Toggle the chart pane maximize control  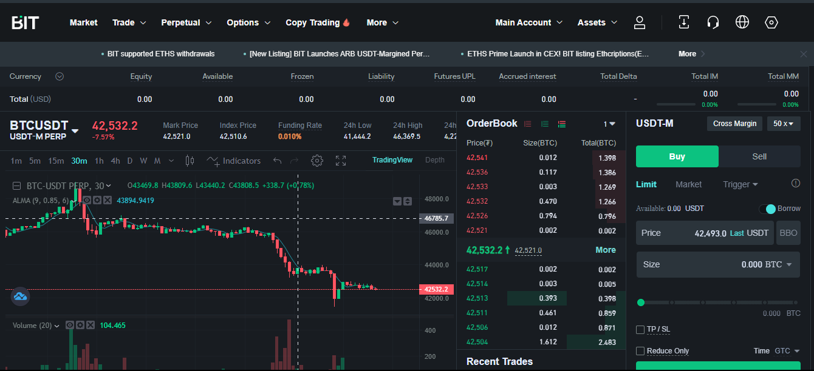click(x=408, y=201)
